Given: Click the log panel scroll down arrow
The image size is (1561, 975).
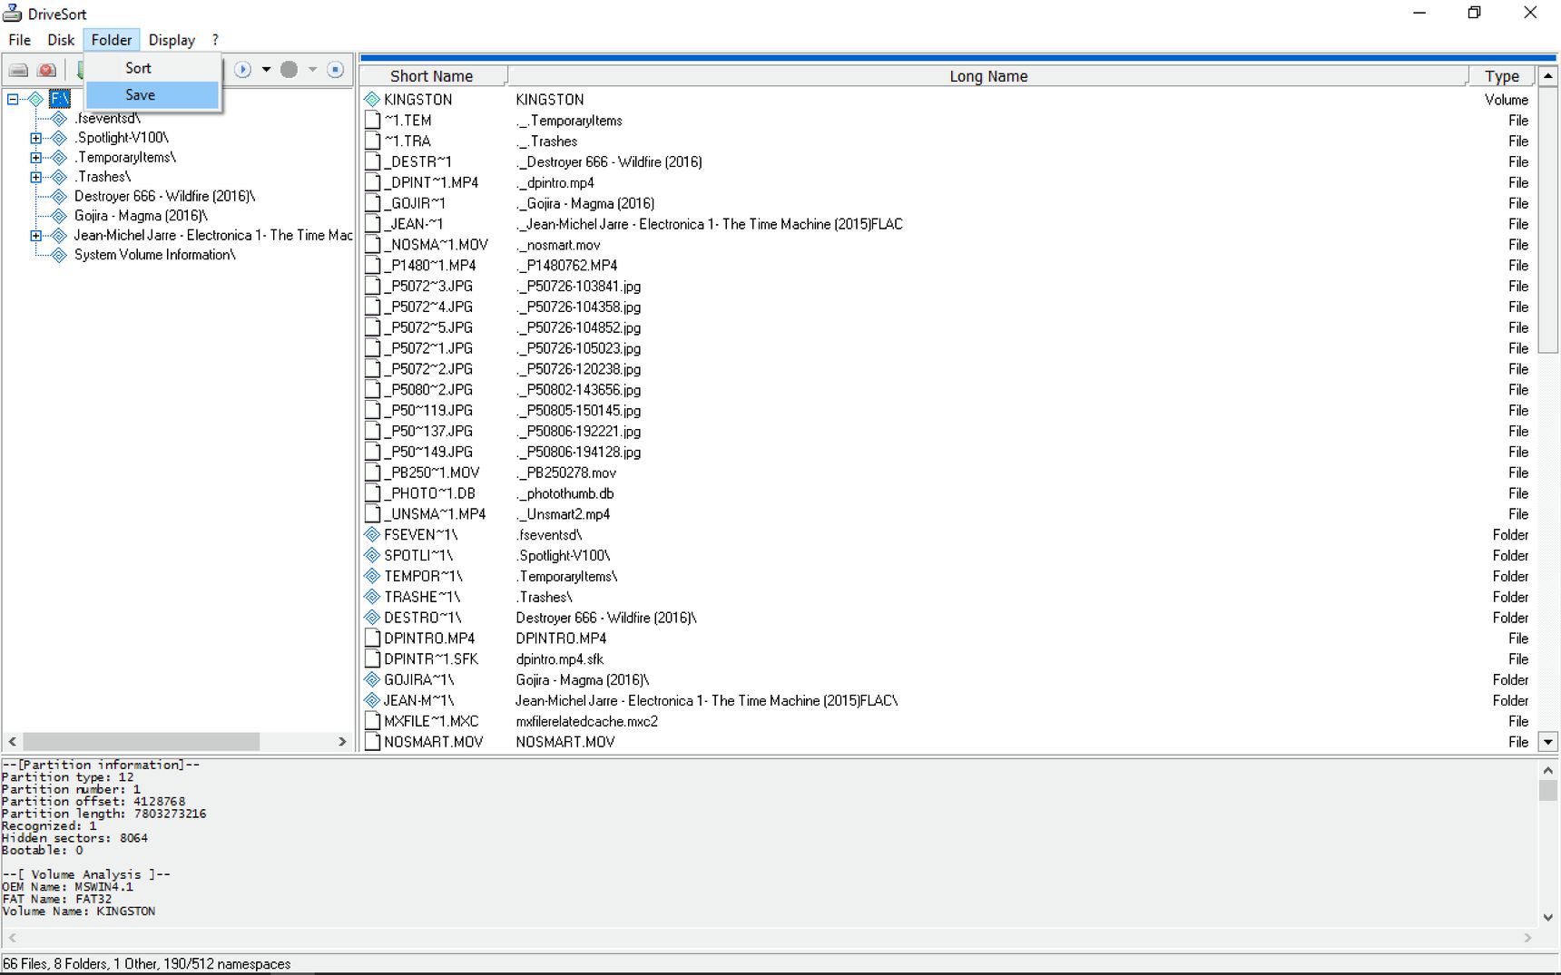Looking at the screenshot, I should click(x=1547, y=917).
